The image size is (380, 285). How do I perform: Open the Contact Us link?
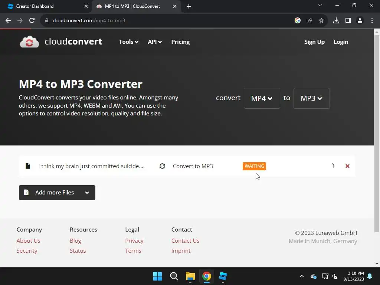pos(185,240)
